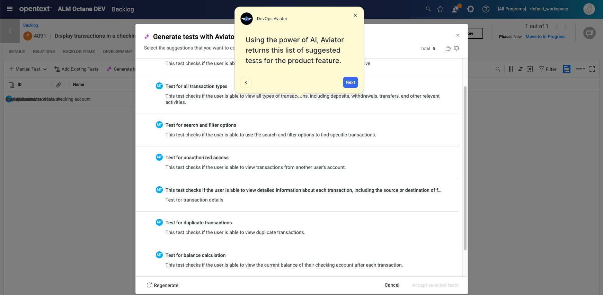Select 'Test for transaction details' suggestion
Image resolution: width=603 pixels, height=295 pixels.
tap(297, 195)
